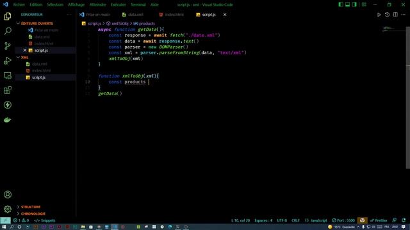Open the Customize Layout icon

pyautogui.click(x=364, y=4)
